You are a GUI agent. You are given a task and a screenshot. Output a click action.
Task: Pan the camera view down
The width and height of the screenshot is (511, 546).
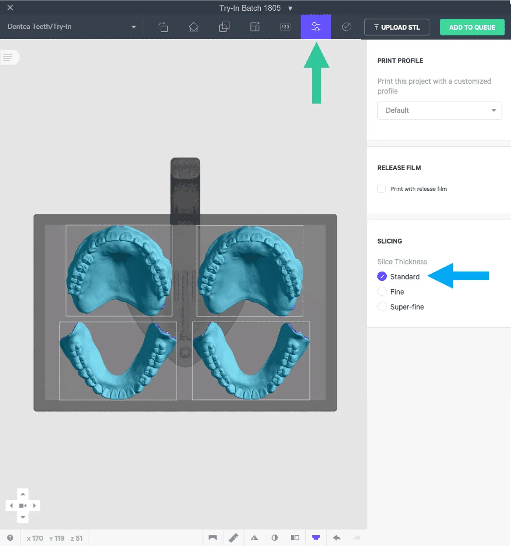click(x=23, y=517)
